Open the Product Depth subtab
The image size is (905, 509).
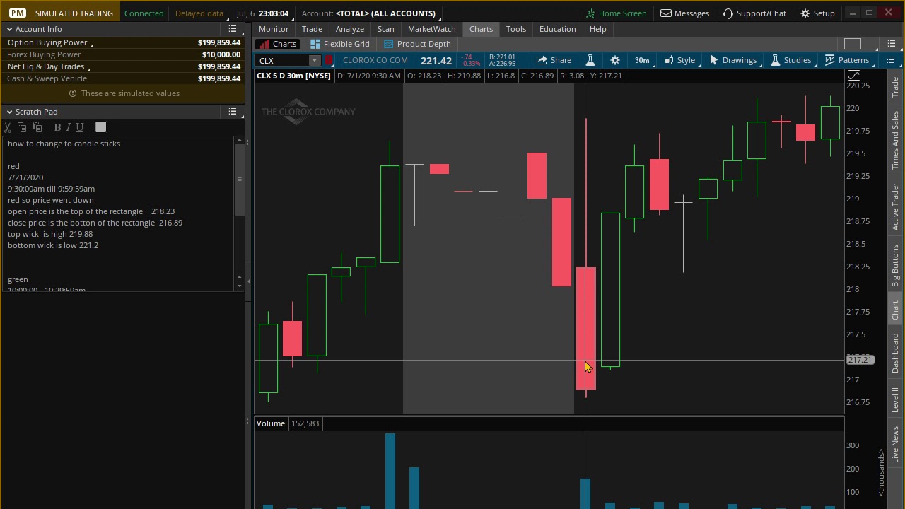417,44
